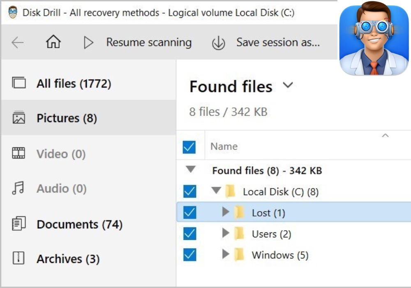The image size is (411, 288).
Task: Click the Windows folder icon
Action: 239,254
